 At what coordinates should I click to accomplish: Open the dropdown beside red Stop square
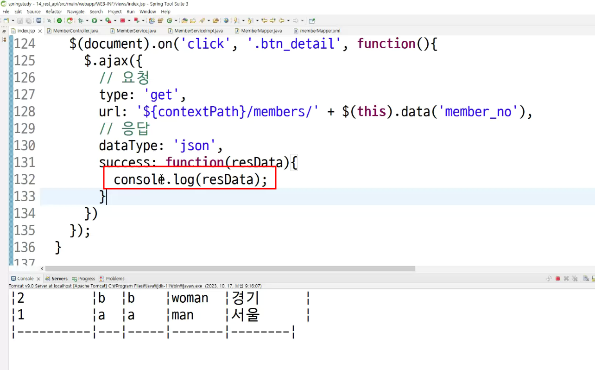coord(129,20)
